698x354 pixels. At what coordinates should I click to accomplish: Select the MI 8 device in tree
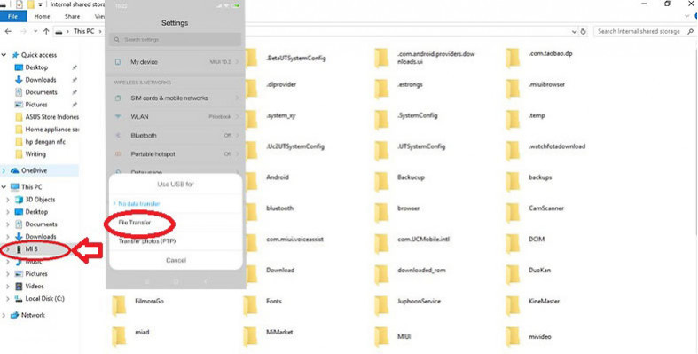click(x=31, y=249)
